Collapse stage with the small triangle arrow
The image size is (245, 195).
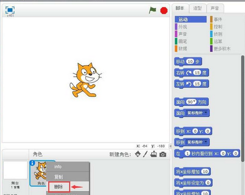tap(171, 146)
